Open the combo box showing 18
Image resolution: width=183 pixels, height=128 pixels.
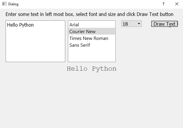pos(131,24)
